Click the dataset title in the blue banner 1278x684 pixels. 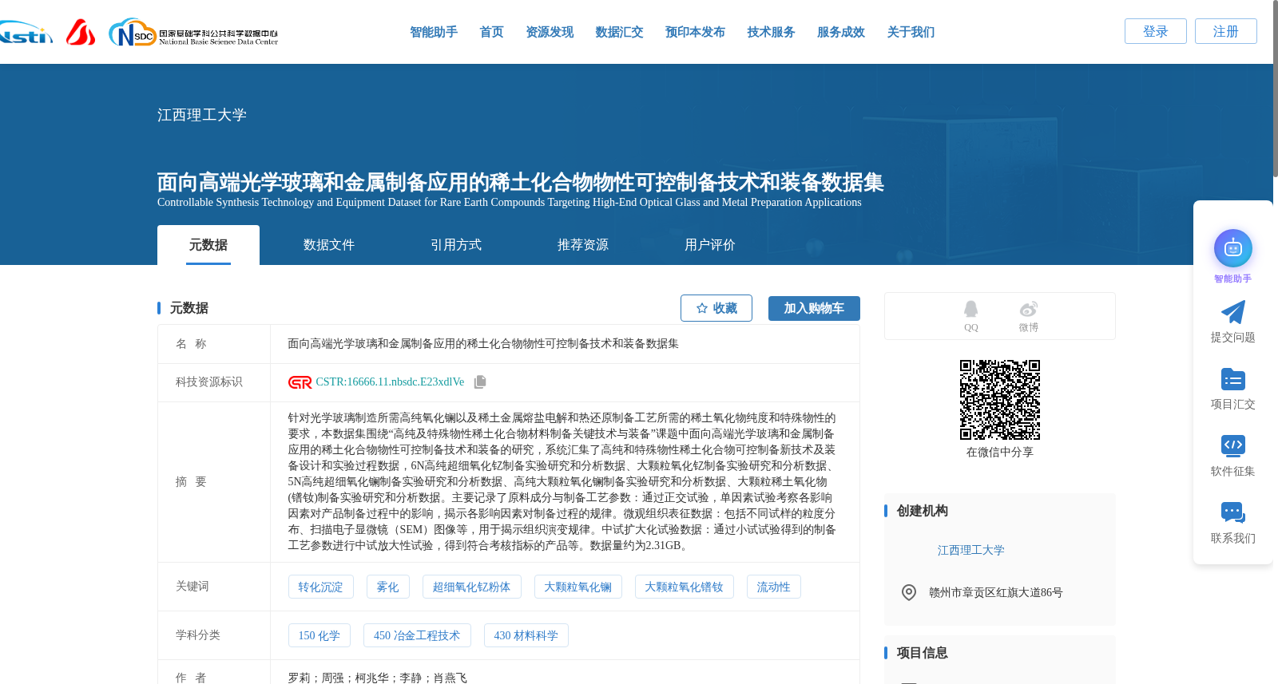(520, 182)
